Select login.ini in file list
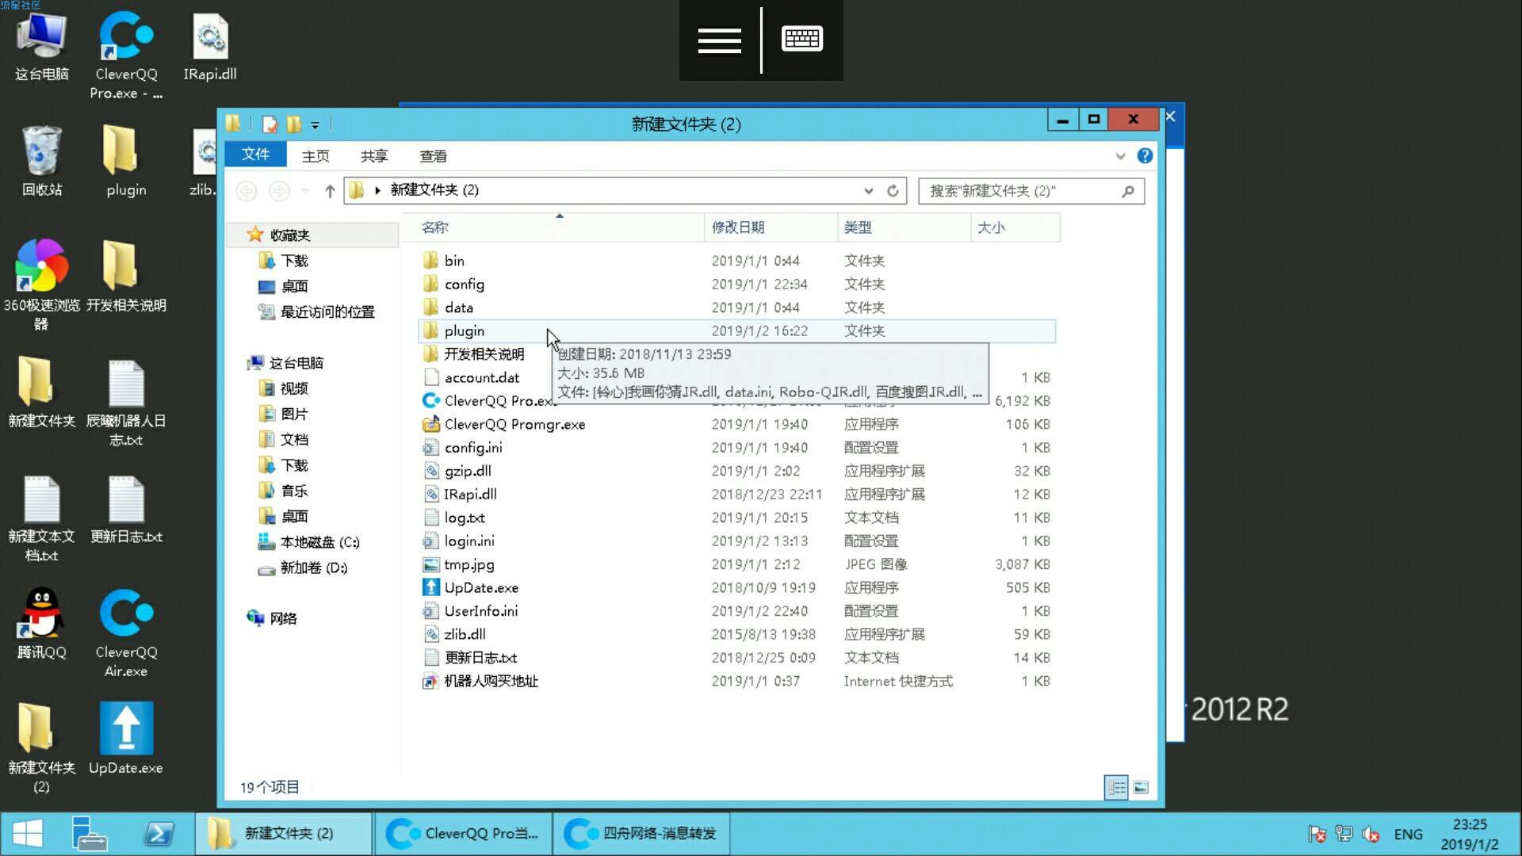The height and width of the screenshot is (856, 1522). (736, 541)
